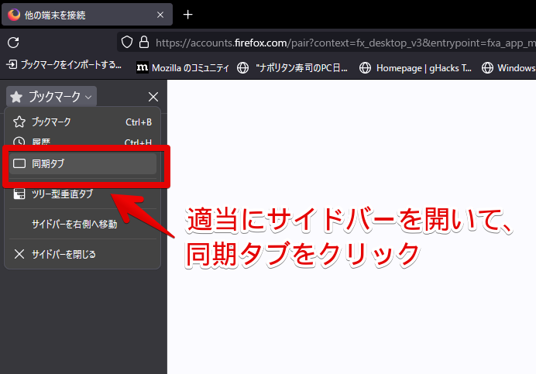Screen dimensions: 536x374
Task: Choose サイドバーを右側へ移動 menu entry
Action: click(x=82, y=224)
